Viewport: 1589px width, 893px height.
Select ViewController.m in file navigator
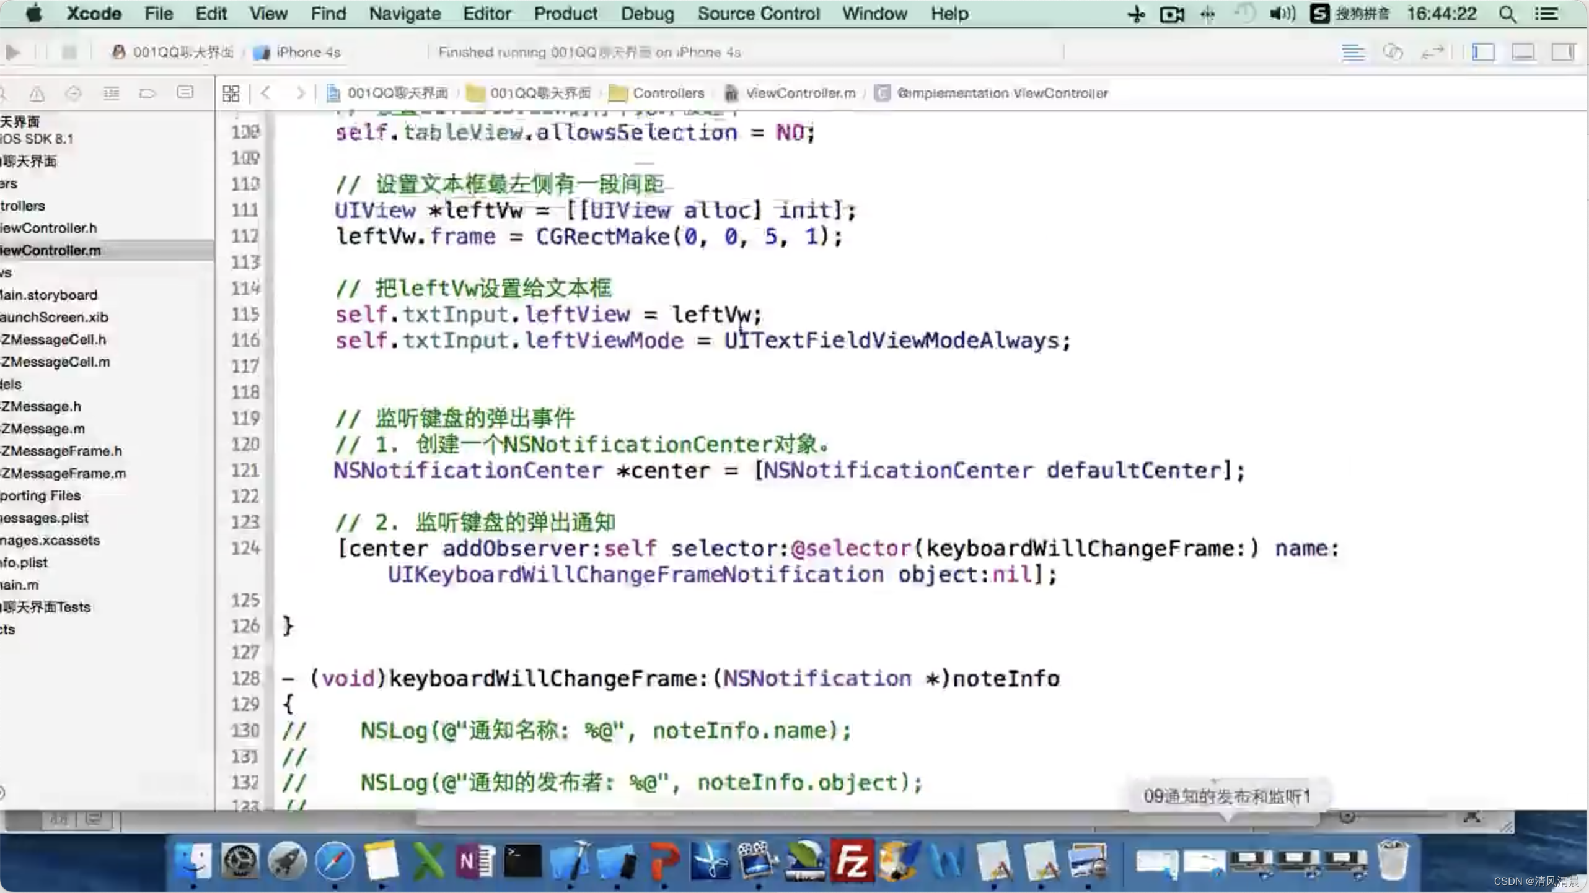point(51,250)
